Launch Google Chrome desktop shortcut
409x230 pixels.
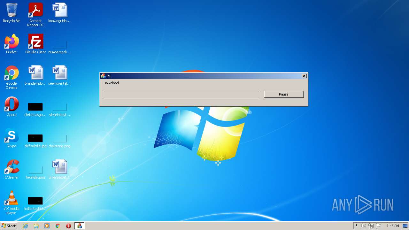click(12, 77)
